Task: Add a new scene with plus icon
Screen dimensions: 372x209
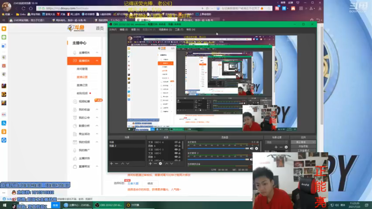Action: click(111, 163)
